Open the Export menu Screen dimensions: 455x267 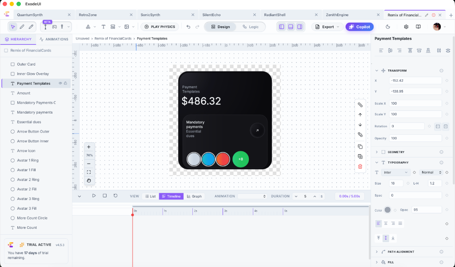(x=327, y=27)
